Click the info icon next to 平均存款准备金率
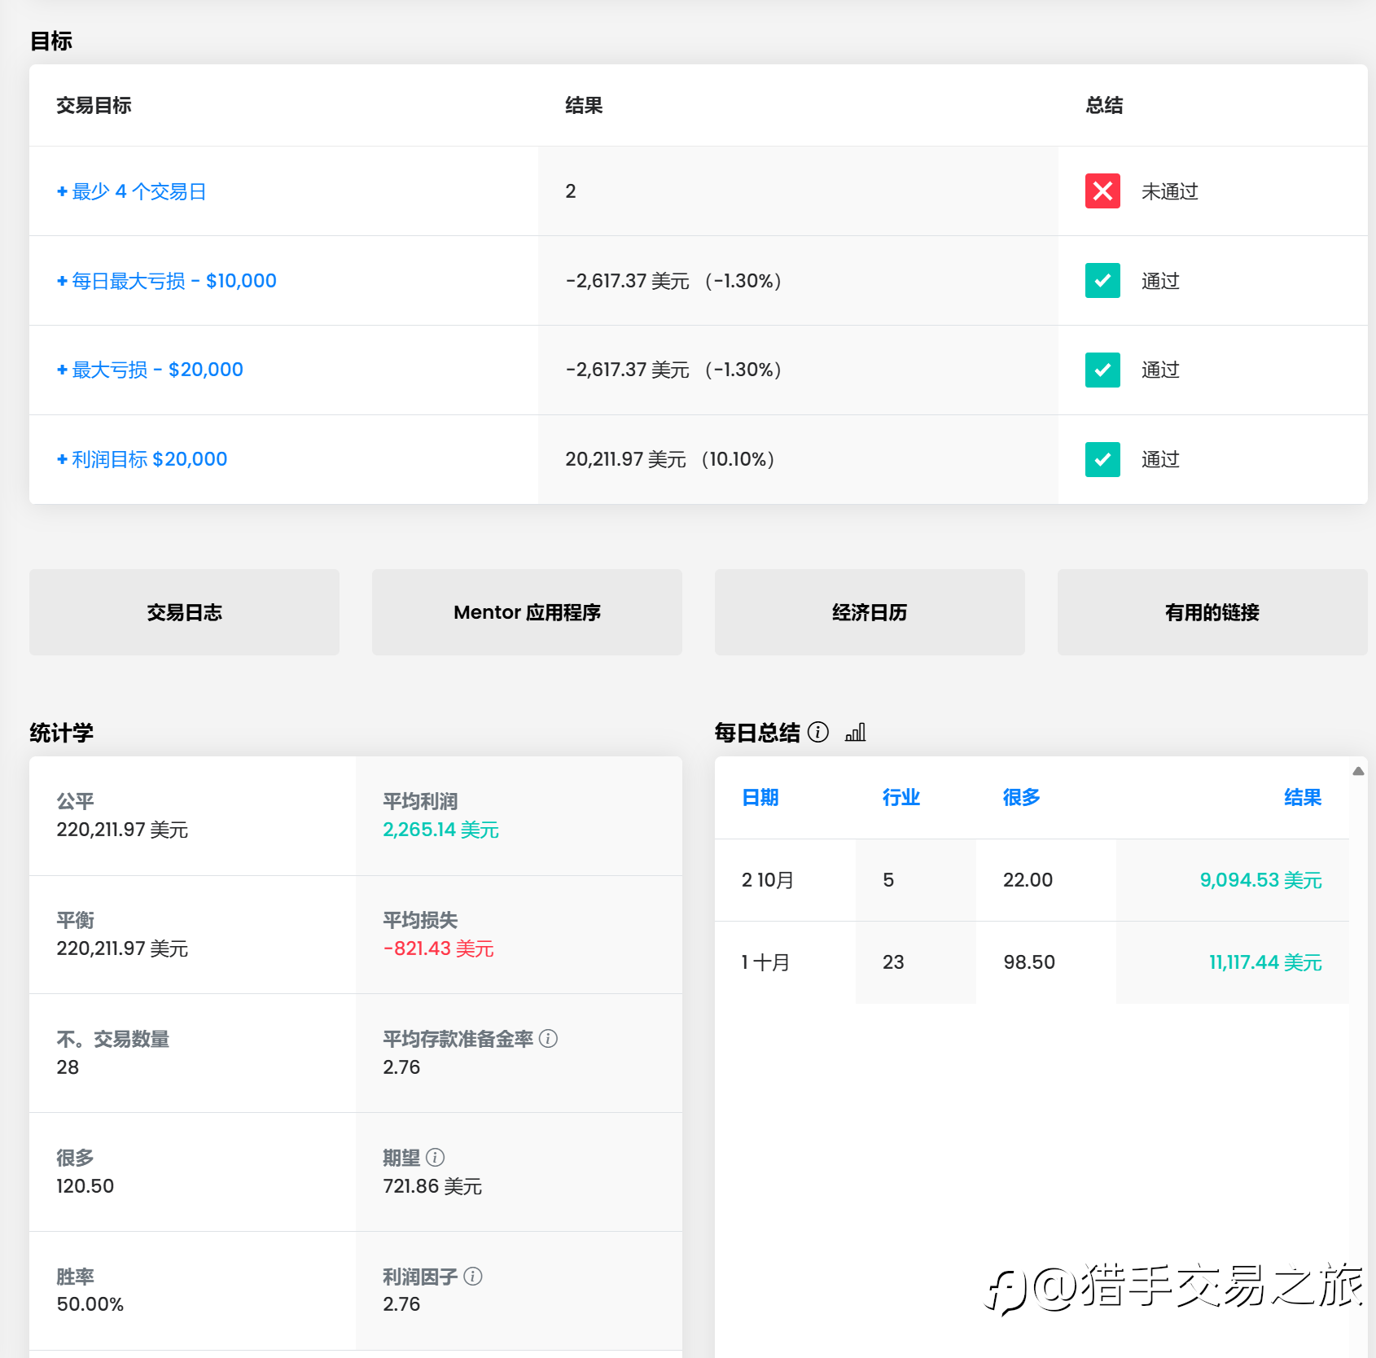Viewport: 1376px width, 1358px height. click(x=549, y=1038)
